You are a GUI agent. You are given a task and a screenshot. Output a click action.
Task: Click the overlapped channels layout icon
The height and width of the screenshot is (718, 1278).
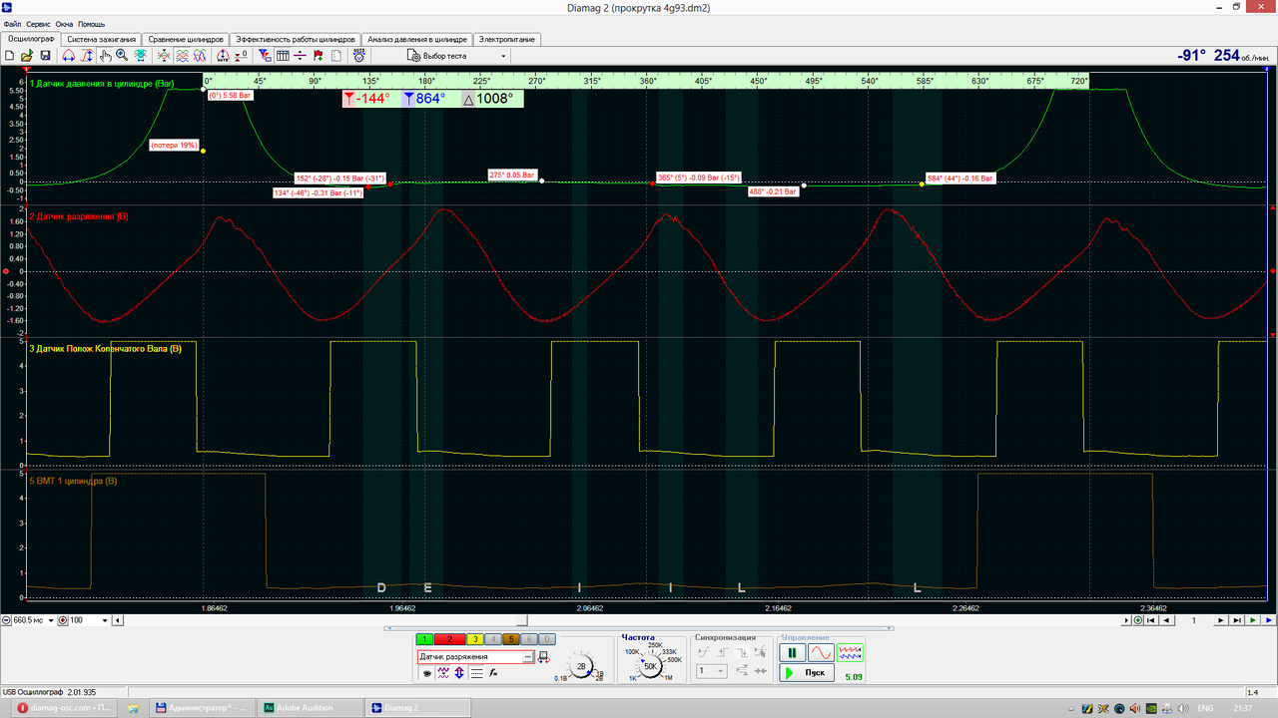[200, 56]
